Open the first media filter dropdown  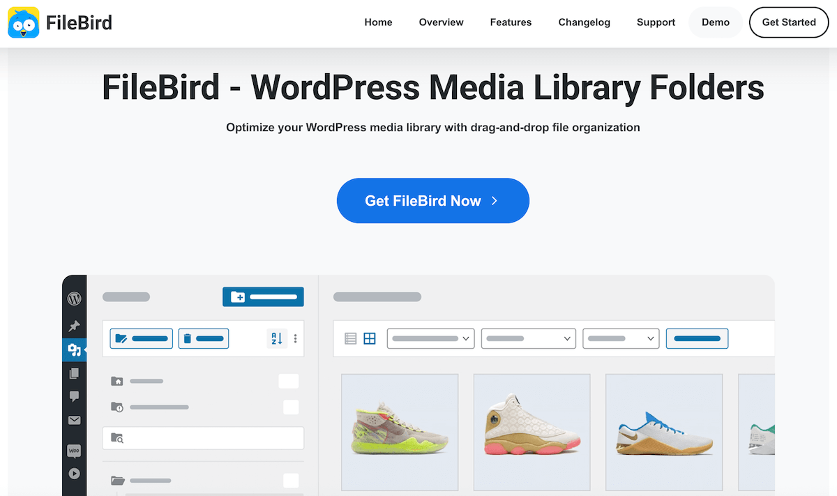tap(430, 338)
